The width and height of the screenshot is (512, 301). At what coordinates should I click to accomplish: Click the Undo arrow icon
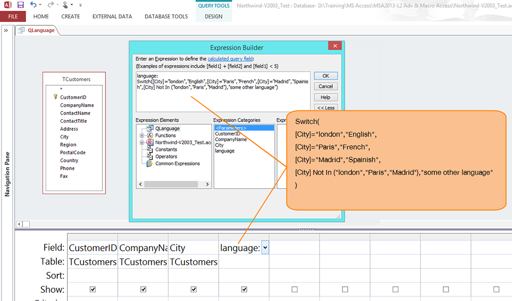click(x=33, y=5)
